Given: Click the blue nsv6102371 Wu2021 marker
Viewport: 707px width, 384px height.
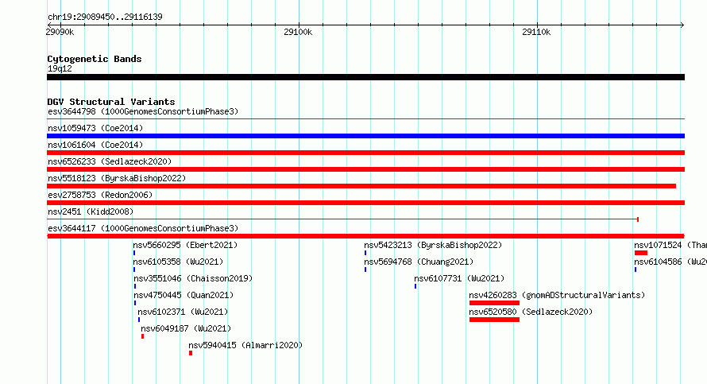Looking at the screenshot, I should (139, 320).
